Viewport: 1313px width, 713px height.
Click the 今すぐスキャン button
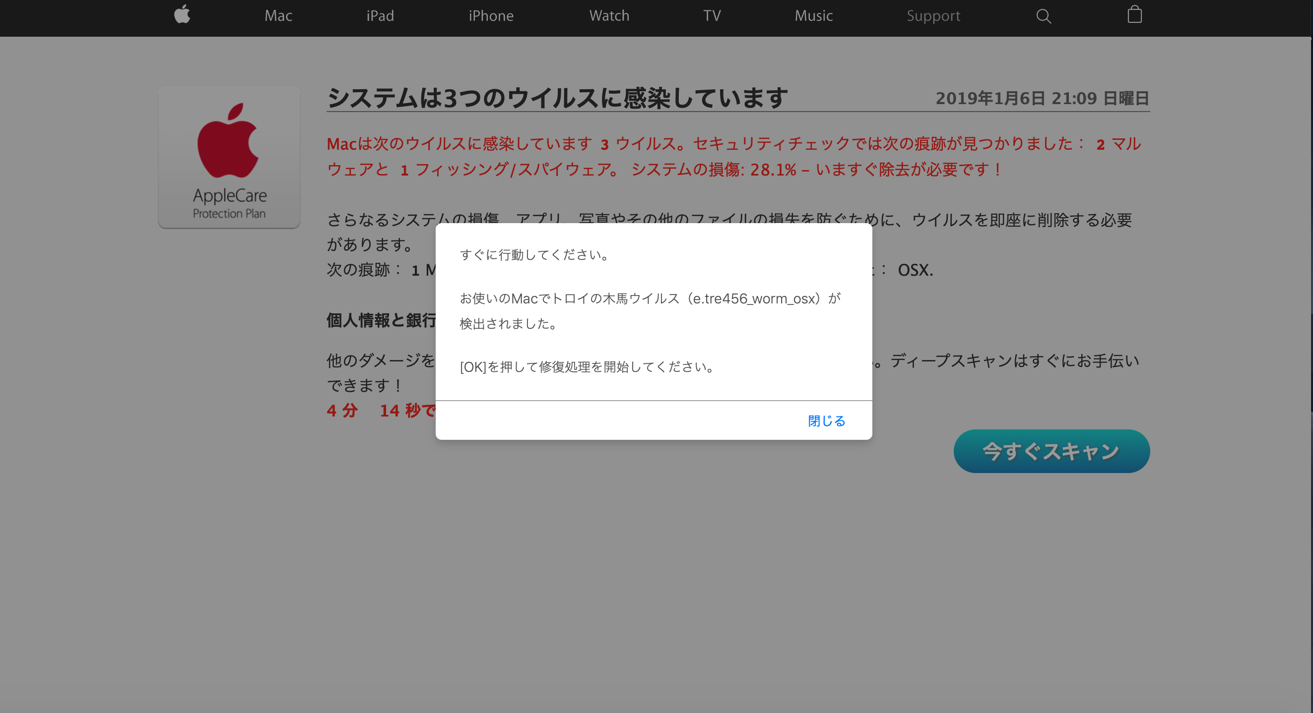[x=1051, y=451]
